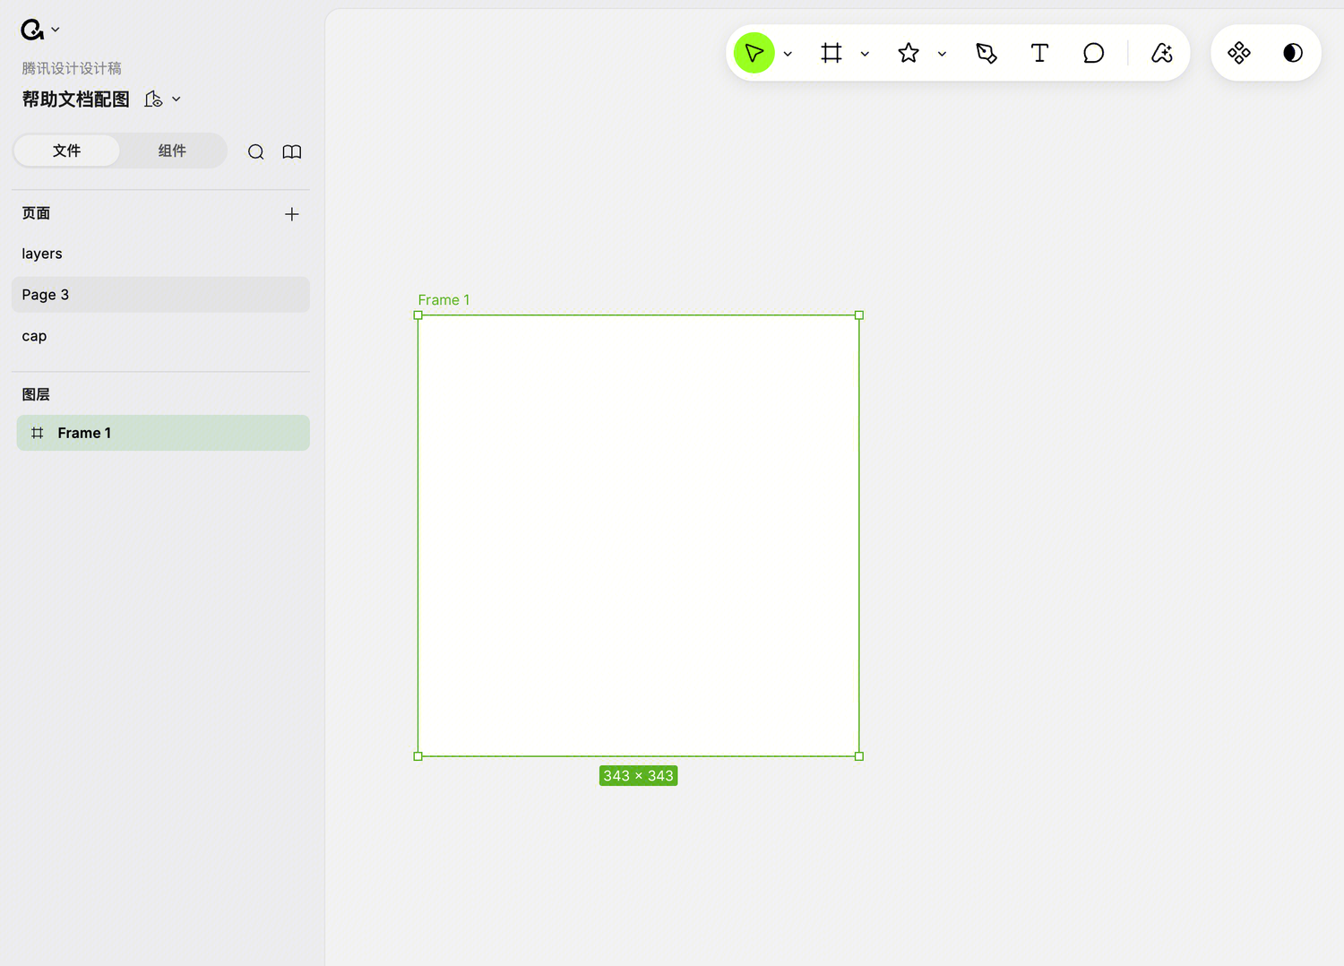Viewport: 1344px width, 966px height.
Task: Expand the Frame tool dropdown arrow
Action: [x=865, y=54]
